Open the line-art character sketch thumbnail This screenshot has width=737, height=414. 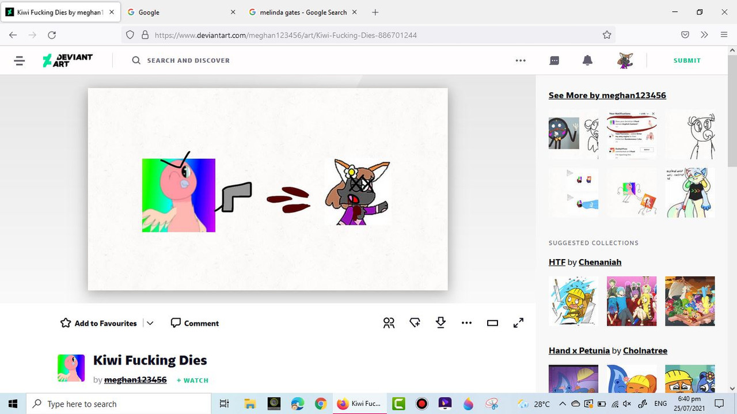690,134
